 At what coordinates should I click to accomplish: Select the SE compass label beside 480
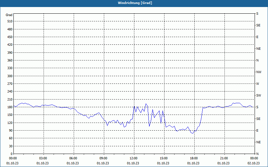[x=258, y=25]
